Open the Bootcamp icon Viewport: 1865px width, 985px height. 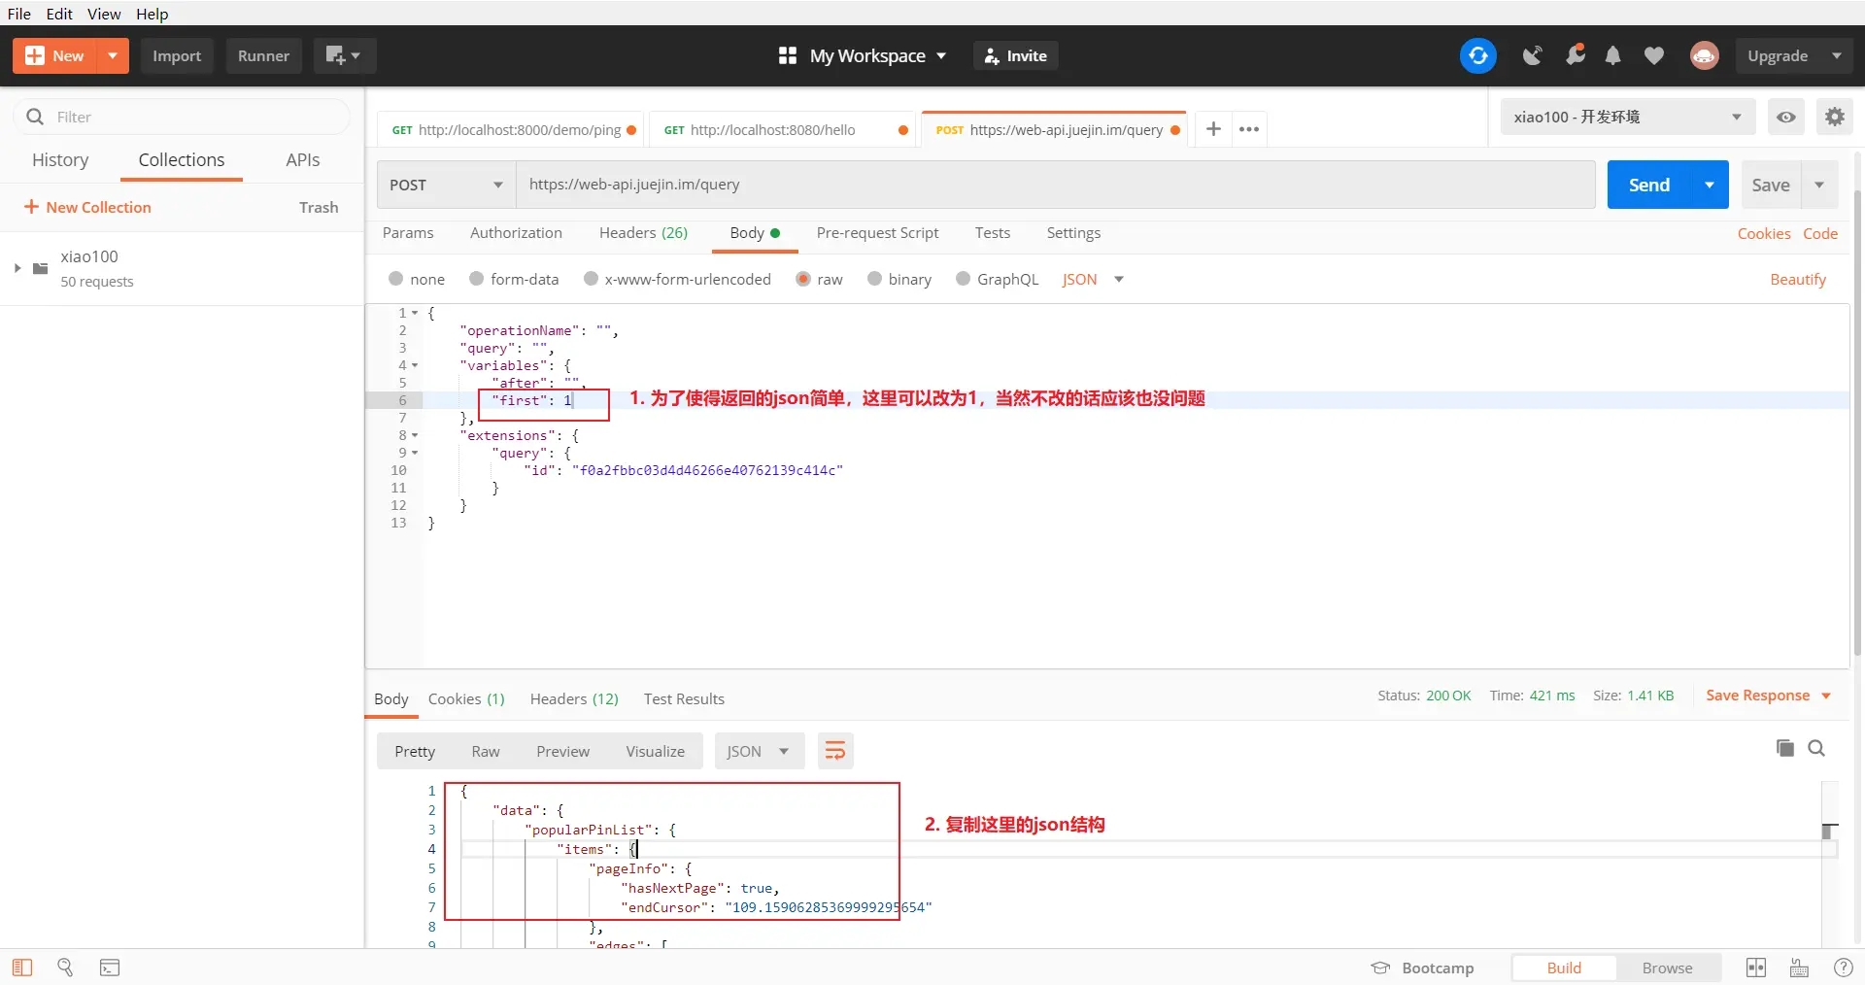[1380, 968]
